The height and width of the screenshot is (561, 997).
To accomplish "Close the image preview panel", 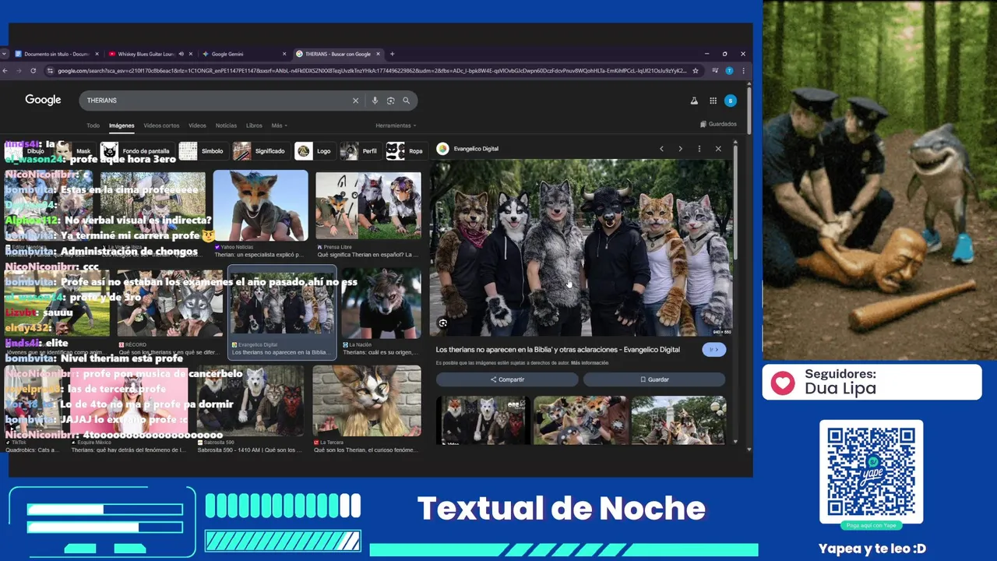I will tap(718, 149).
